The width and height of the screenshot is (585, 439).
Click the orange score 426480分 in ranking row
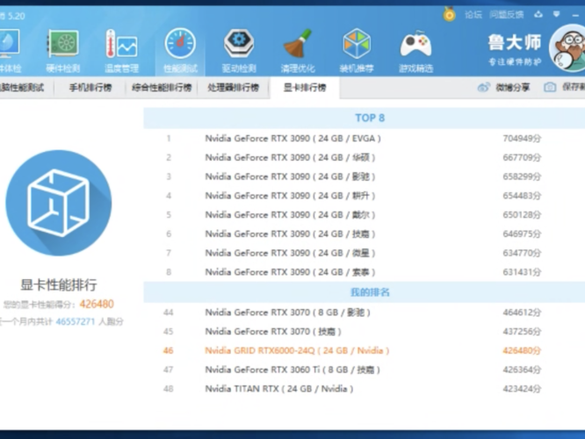(x=522, y=350)
